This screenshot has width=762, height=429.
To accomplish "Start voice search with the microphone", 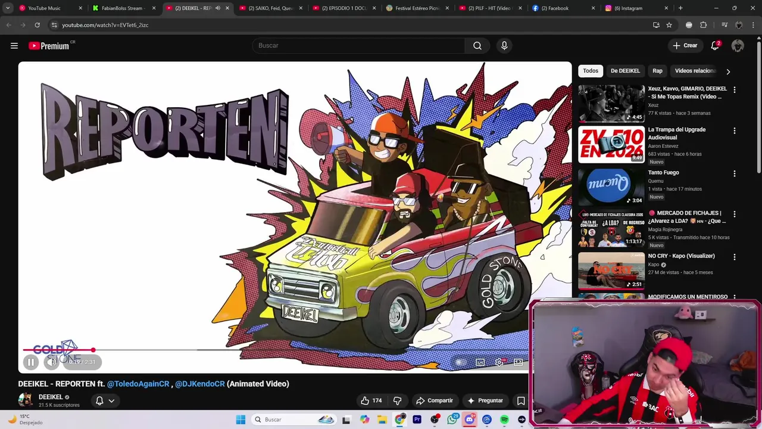I will coord(504,46).
